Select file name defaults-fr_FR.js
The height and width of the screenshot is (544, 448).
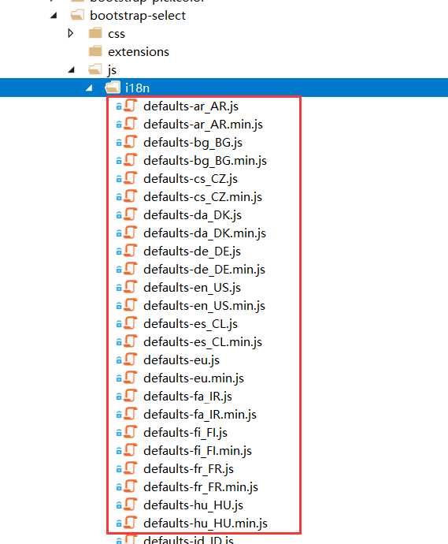[188, 469]
